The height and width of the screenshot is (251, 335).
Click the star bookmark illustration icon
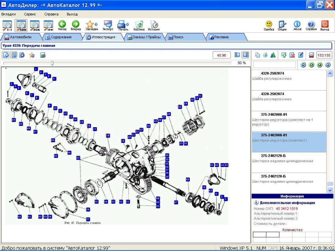(x=32, y=55)
